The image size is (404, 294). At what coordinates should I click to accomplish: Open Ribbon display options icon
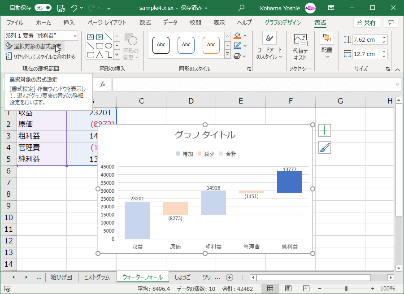coord(331,8)
